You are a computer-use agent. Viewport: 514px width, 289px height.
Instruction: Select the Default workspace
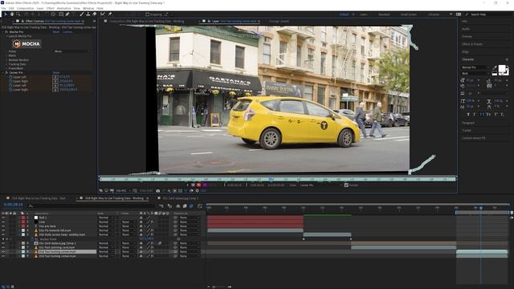click(344, 14)
